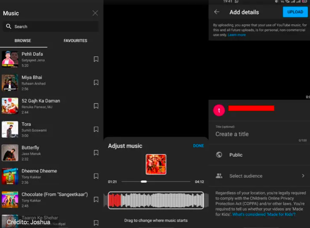Toggle favourite for 52 Gajh Ka Daman
The image size is (310, 228).
point(96,106)
